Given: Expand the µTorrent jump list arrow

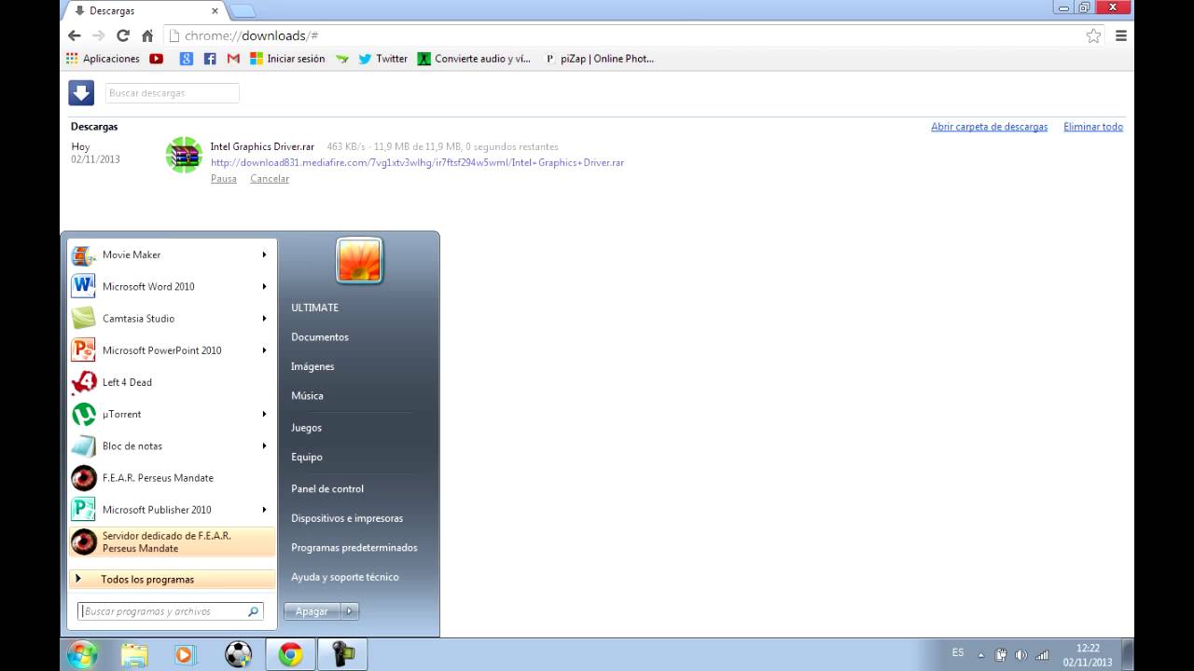Looking at the screenshot, I should (264, 414).
